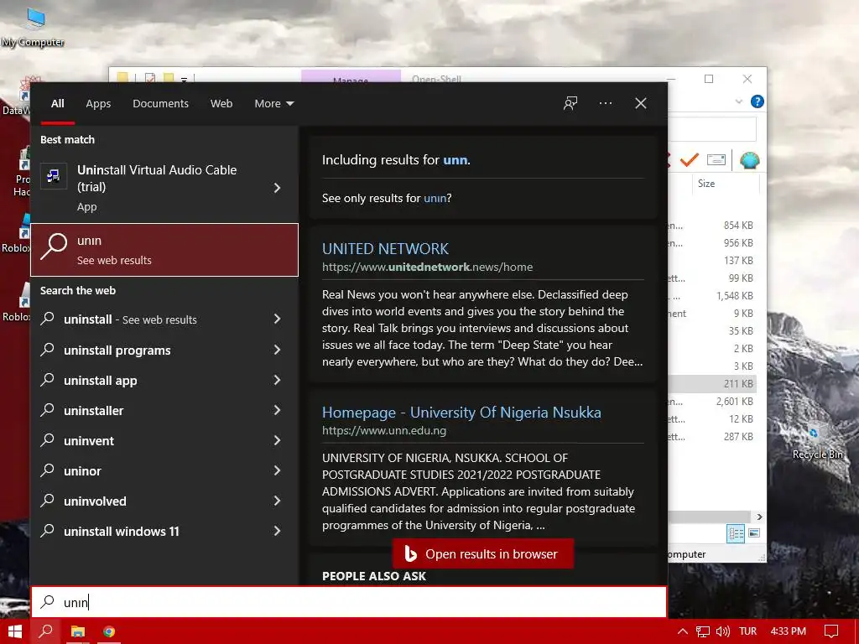Viewport: 859px width, 644px height.
Task: Click the orange checkmark icon in Explorer ribbon
Action: point(689,160)
